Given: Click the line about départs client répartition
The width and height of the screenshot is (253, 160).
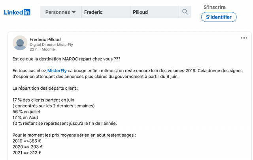Looking at the screenshot, I should pos(45,88).
